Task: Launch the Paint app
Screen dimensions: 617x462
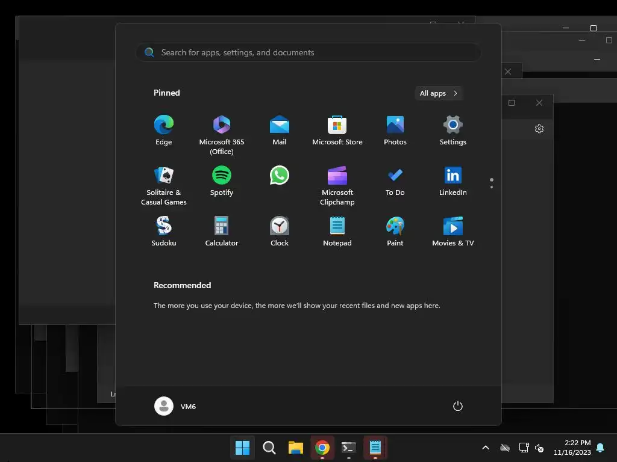Action: coord(395,232)
